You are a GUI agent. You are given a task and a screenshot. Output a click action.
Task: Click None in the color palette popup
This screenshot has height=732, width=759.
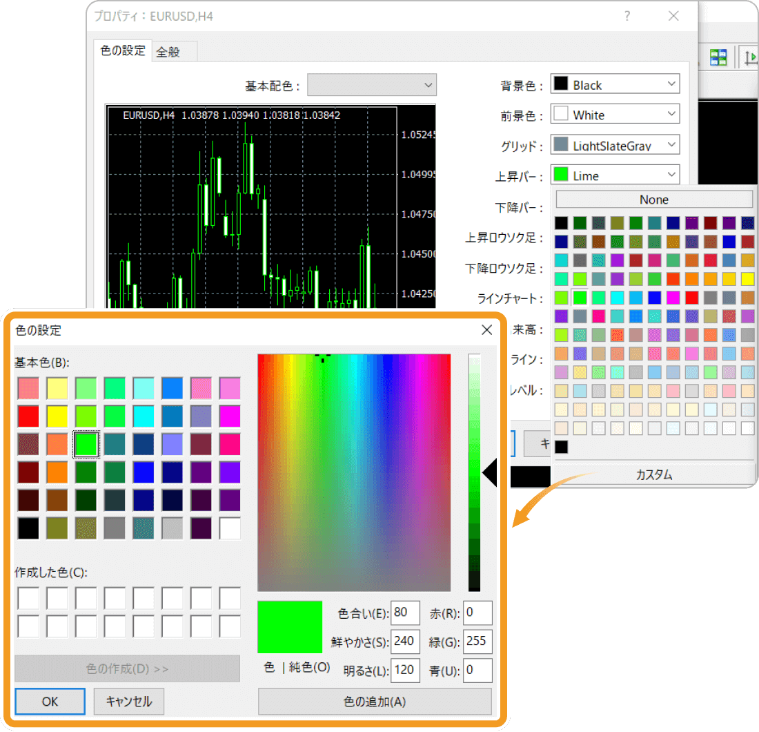click(x=654, y=200)
